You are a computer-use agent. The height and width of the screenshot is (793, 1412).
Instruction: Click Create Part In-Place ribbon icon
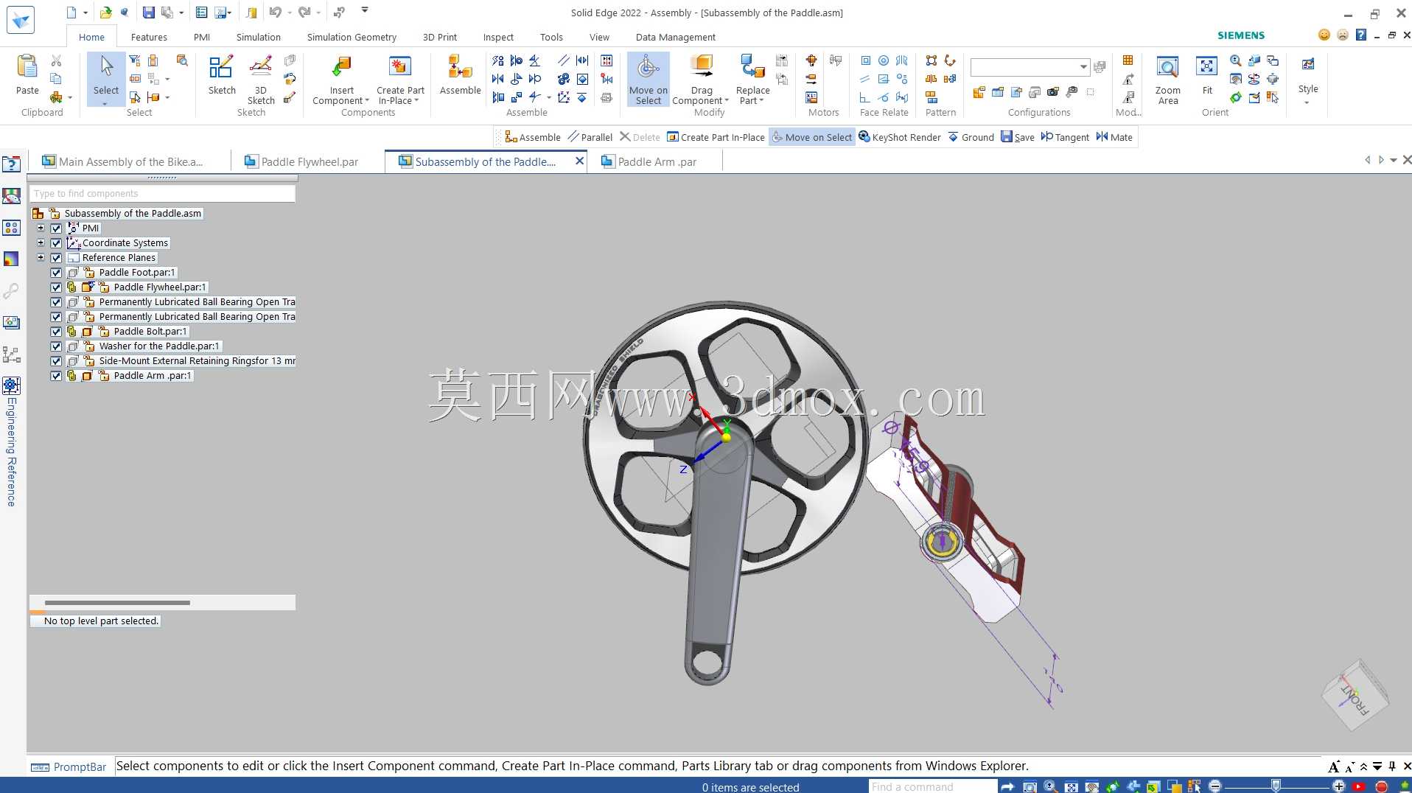[400, 68]
